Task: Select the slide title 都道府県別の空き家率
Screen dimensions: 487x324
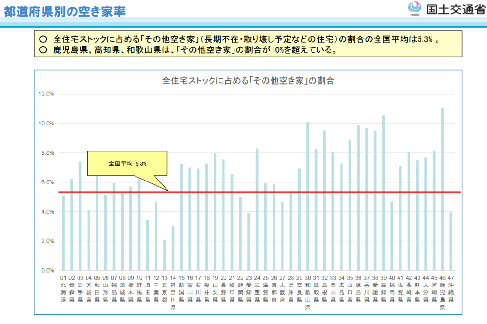Action: click(65, 11)
